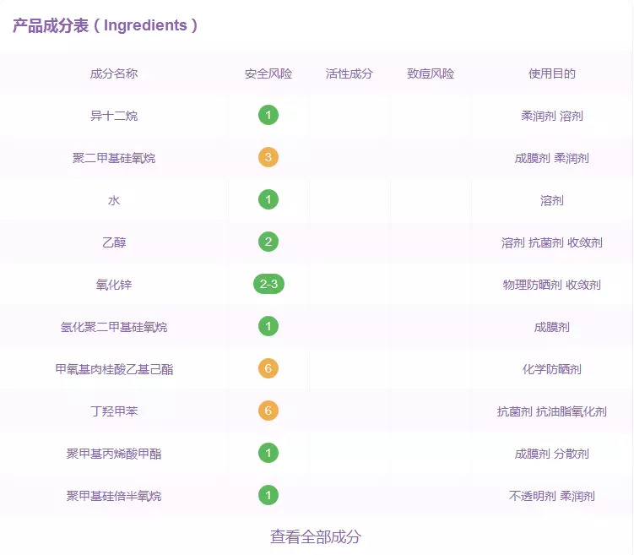Click the green 1 badge for 聚甲基丙烯酸甲酯
This screenshot has width=634, height=555.
268,453
